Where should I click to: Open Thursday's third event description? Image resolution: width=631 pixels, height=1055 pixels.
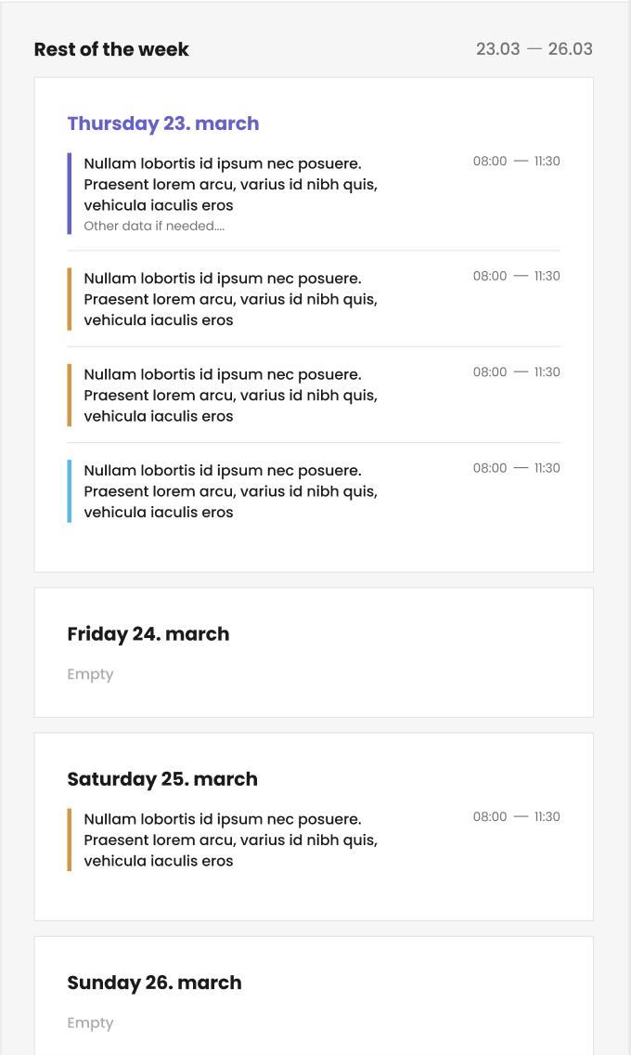[x=230, y=395]
